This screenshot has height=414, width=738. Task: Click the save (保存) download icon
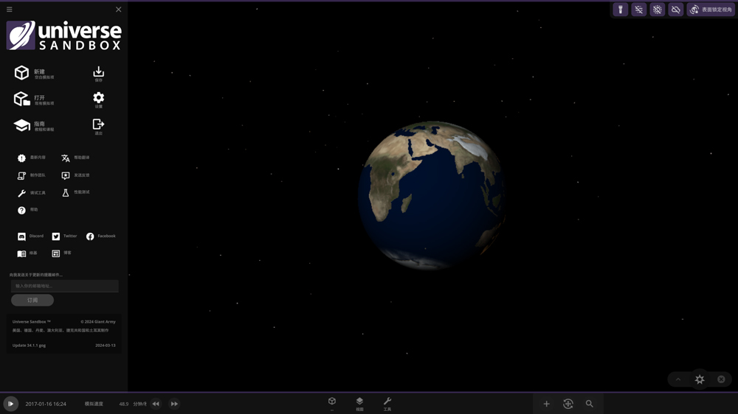pos(98,74)
